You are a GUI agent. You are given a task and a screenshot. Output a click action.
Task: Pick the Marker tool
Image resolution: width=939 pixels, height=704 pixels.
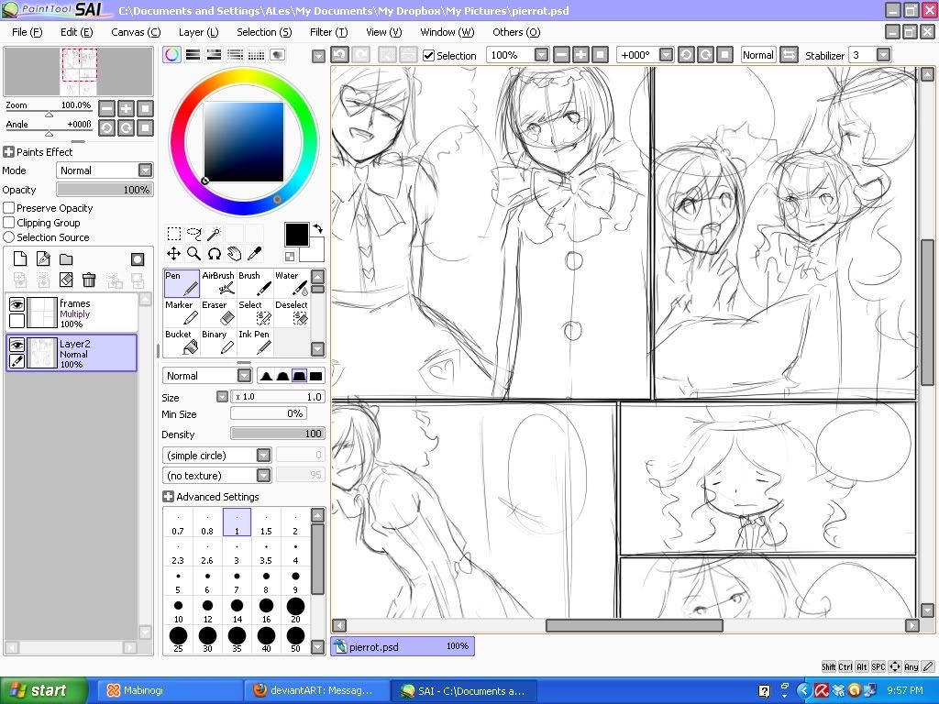point(182,313)
